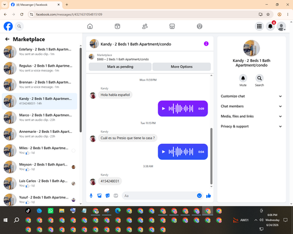
Task: Bookmark this page with the star icon
Action: 268,15
